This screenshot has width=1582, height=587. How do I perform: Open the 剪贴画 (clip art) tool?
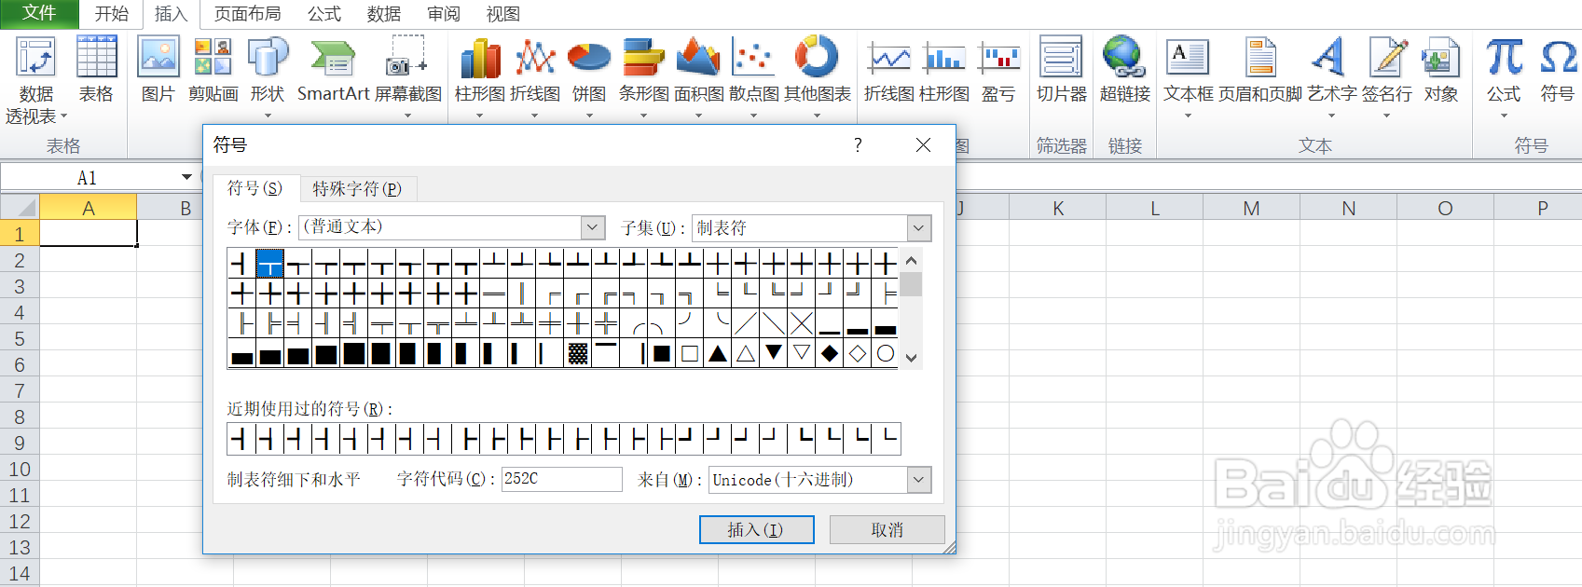coord(213,70)
